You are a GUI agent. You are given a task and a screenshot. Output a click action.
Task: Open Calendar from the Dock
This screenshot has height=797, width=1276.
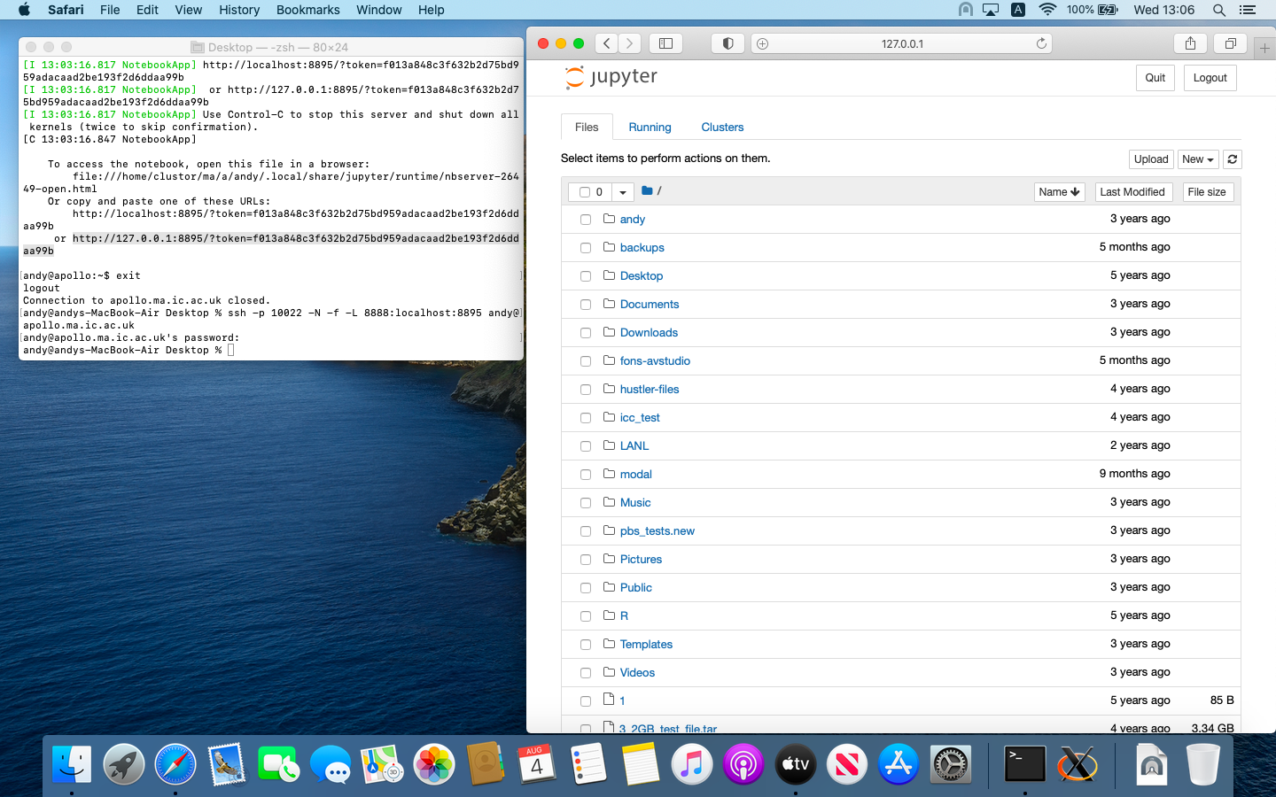pyautogui.click(x=537, y=764)
